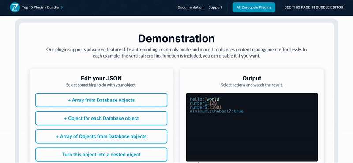Click 'Select actions and watch the result.' text
This screenshot has height=163, width=353.
[x=252, y=85]
